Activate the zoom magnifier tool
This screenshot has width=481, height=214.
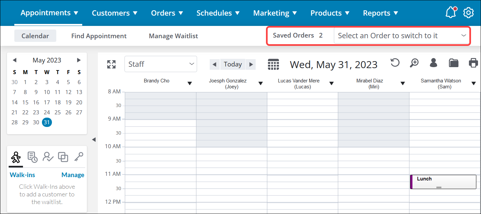coord(414,63)
